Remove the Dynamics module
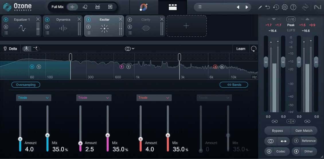 [79, 19]
